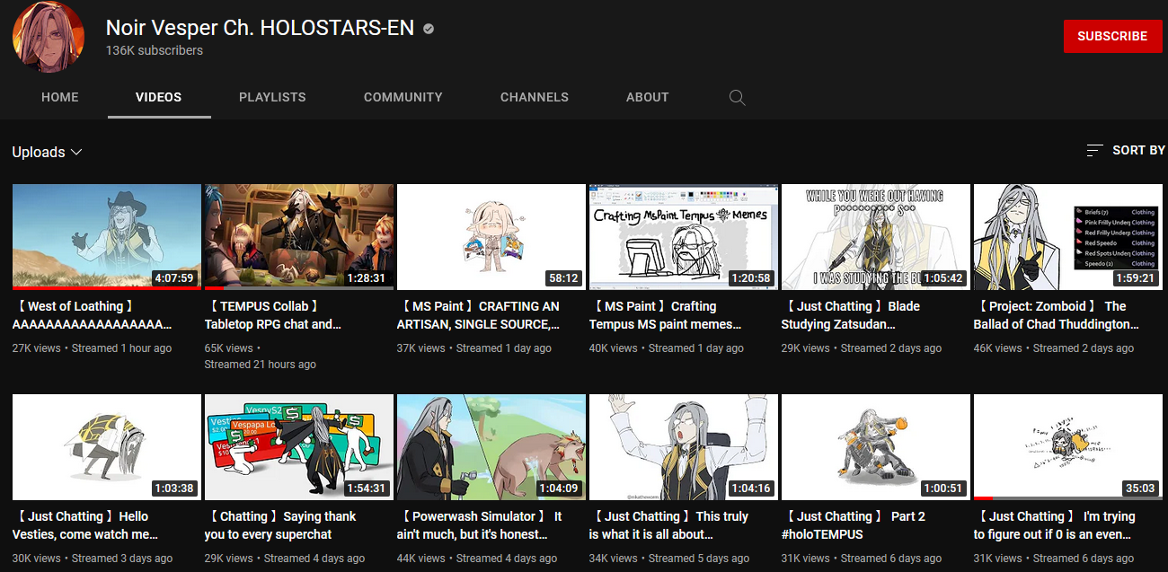The image size is (1168, 572).
Task: View the About tab
Action: point(648,97)
